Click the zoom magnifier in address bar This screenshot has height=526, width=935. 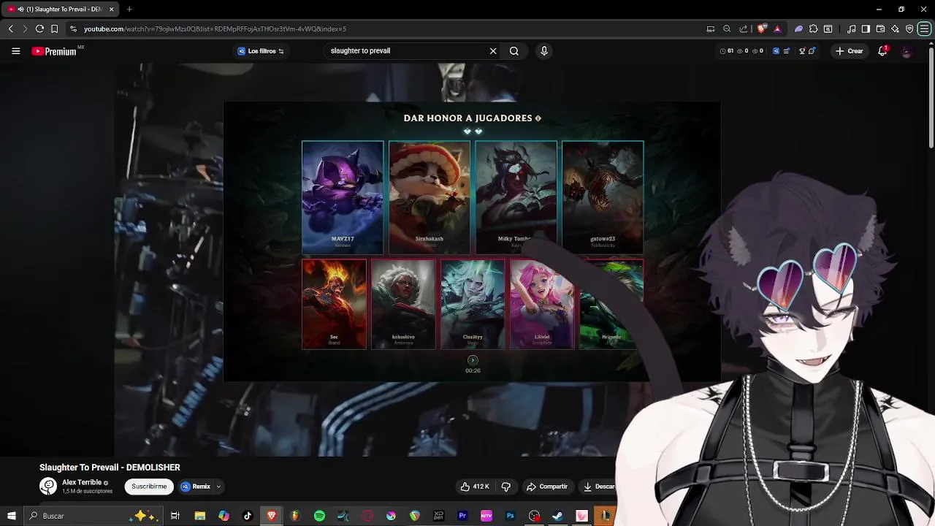[727, 28]
